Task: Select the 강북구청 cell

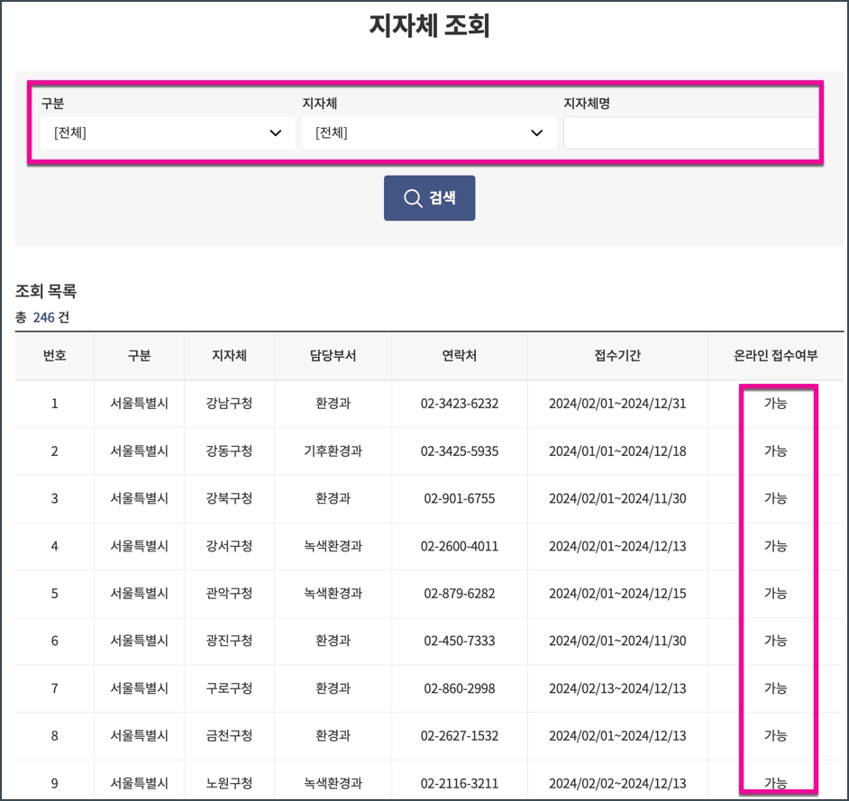Action: [x=229, y=498]
